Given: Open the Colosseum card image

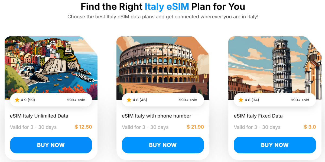Looking at the screenshot, I should click(162, 65).
